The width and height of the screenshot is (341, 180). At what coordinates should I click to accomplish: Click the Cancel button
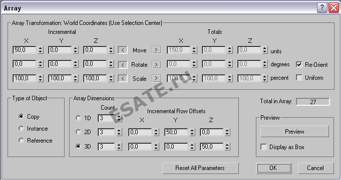pyautogui.click(x=315, y=168)
